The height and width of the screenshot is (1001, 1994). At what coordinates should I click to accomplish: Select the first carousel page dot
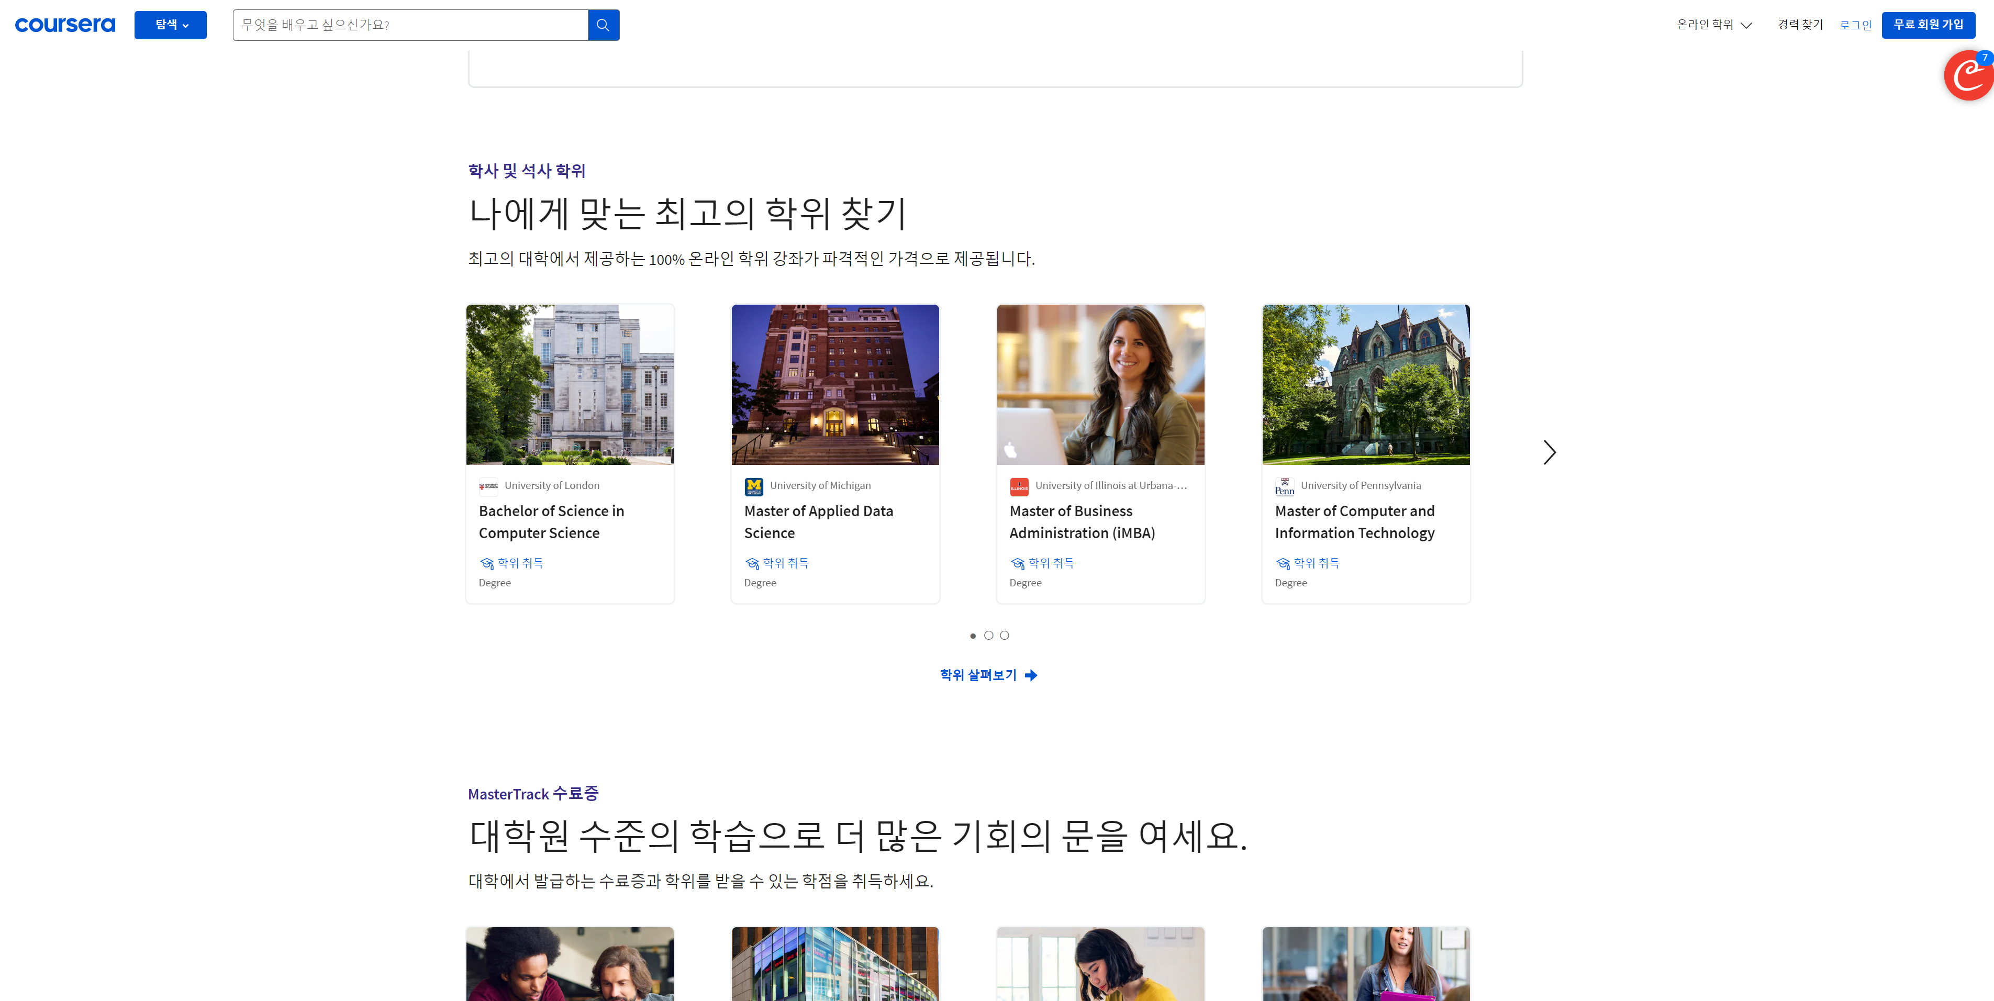pos(973,636)
